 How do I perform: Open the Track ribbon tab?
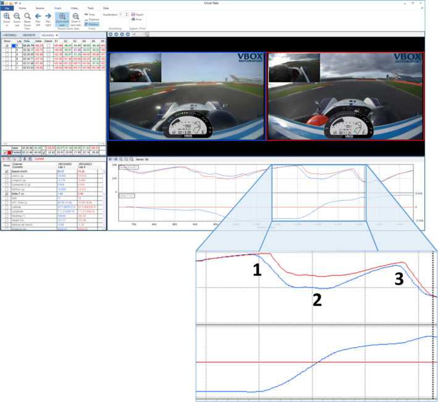[91, 8]
